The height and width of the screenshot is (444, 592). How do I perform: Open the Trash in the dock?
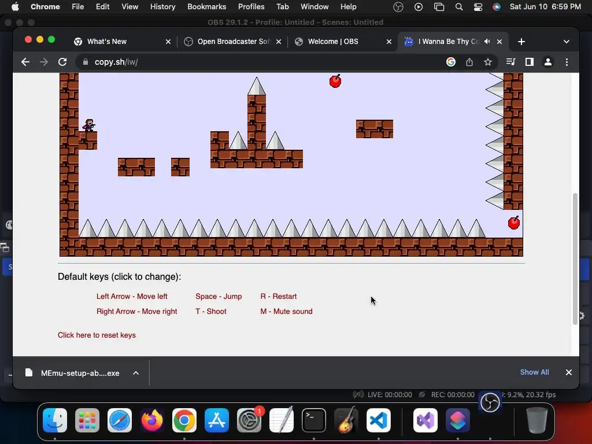(x=537, y=420)
